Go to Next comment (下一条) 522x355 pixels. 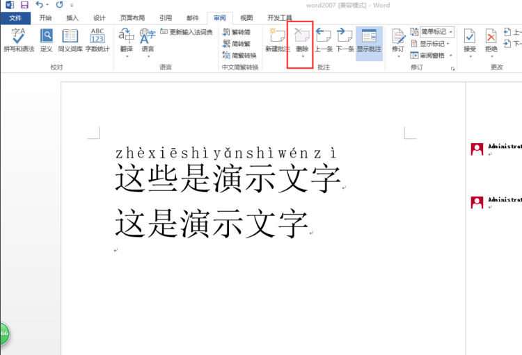click(x=345, y=40)
